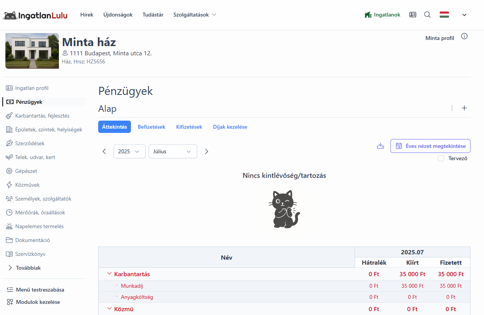Open the header language chevron dropdown

point(464,15)
